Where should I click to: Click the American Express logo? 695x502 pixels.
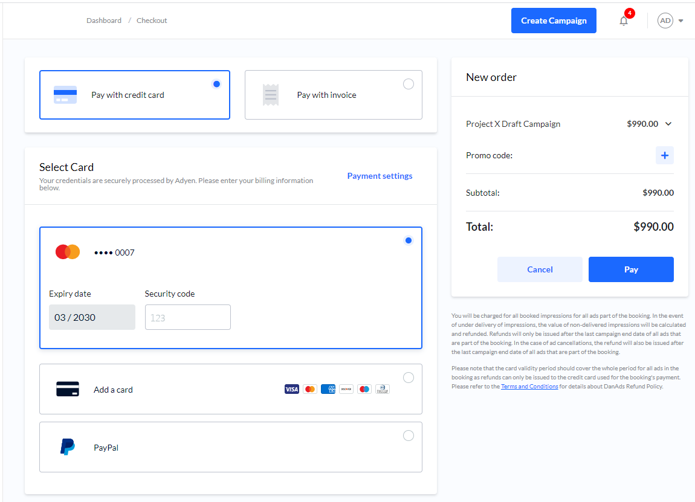(x=328, y=389)
